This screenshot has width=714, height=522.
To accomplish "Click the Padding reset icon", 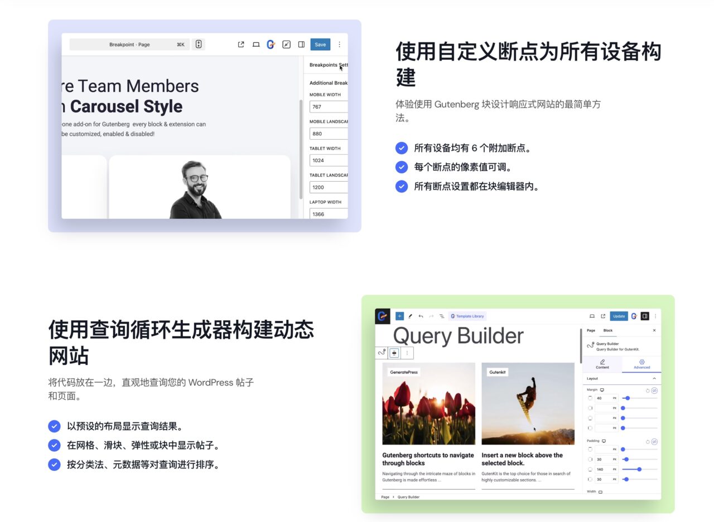I will click(x=648, y=441).
